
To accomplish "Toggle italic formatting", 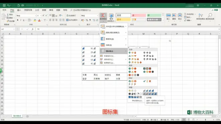I will (x=20, y=20).
